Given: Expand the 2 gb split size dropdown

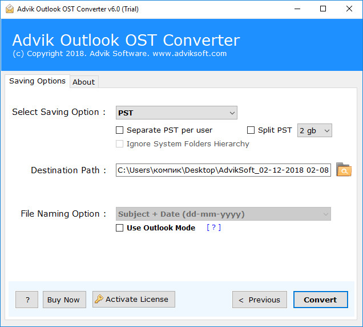Looking at the screenshot, I should (x=314, y=130).
